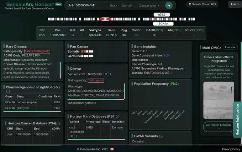
Task: Open Horizon Rare Database info icon
Action: click(x=117, y=116)
